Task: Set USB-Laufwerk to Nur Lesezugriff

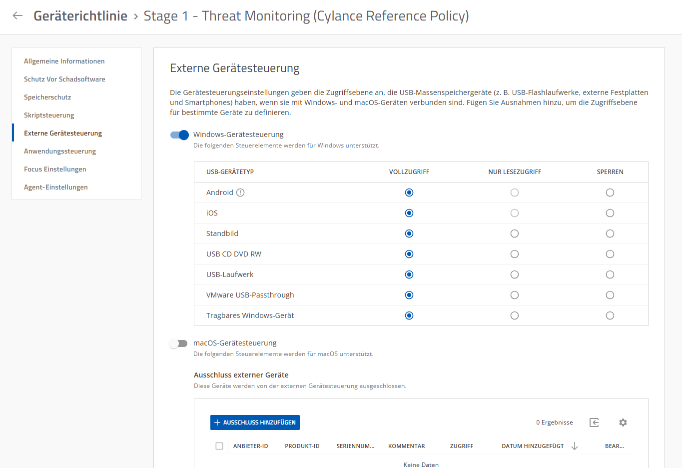Action: (x=514, y=274)
